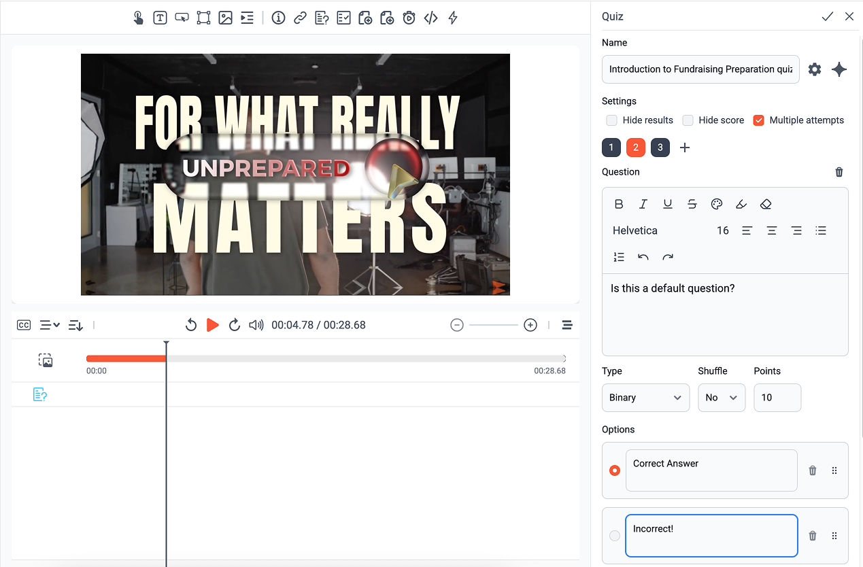Redo editor change

click(x=668, y=257)
